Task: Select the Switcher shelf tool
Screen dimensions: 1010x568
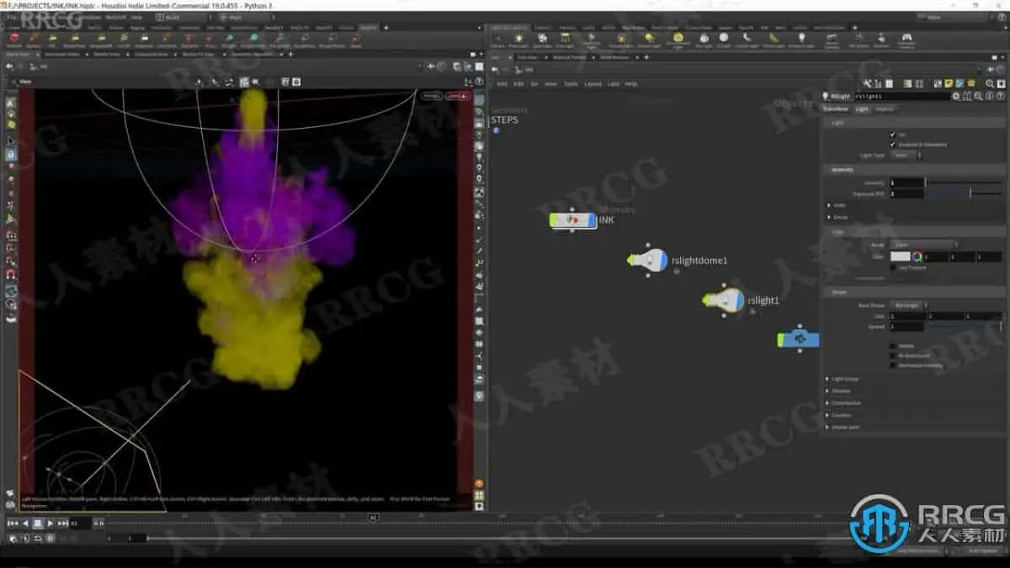Action: click(x=882, y=39)
